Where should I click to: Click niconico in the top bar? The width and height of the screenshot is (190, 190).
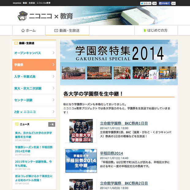coord(17,3)
